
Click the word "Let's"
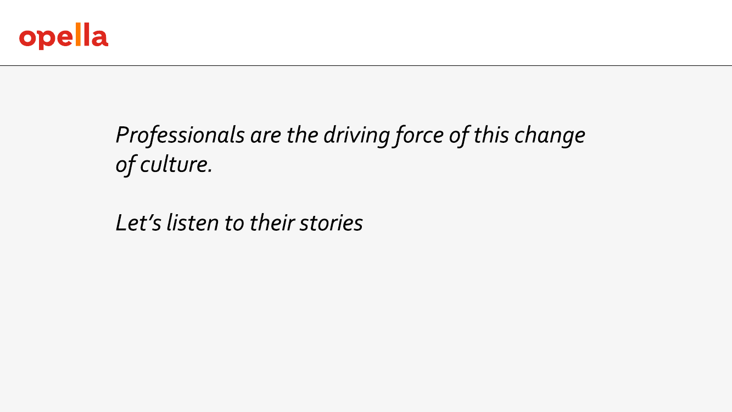pyautogui.click(x=138, y=222)
